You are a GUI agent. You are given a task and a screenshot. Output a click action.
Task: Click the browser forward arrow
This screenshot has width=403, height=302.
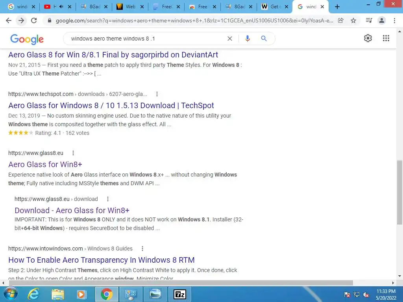coord(21,20)
